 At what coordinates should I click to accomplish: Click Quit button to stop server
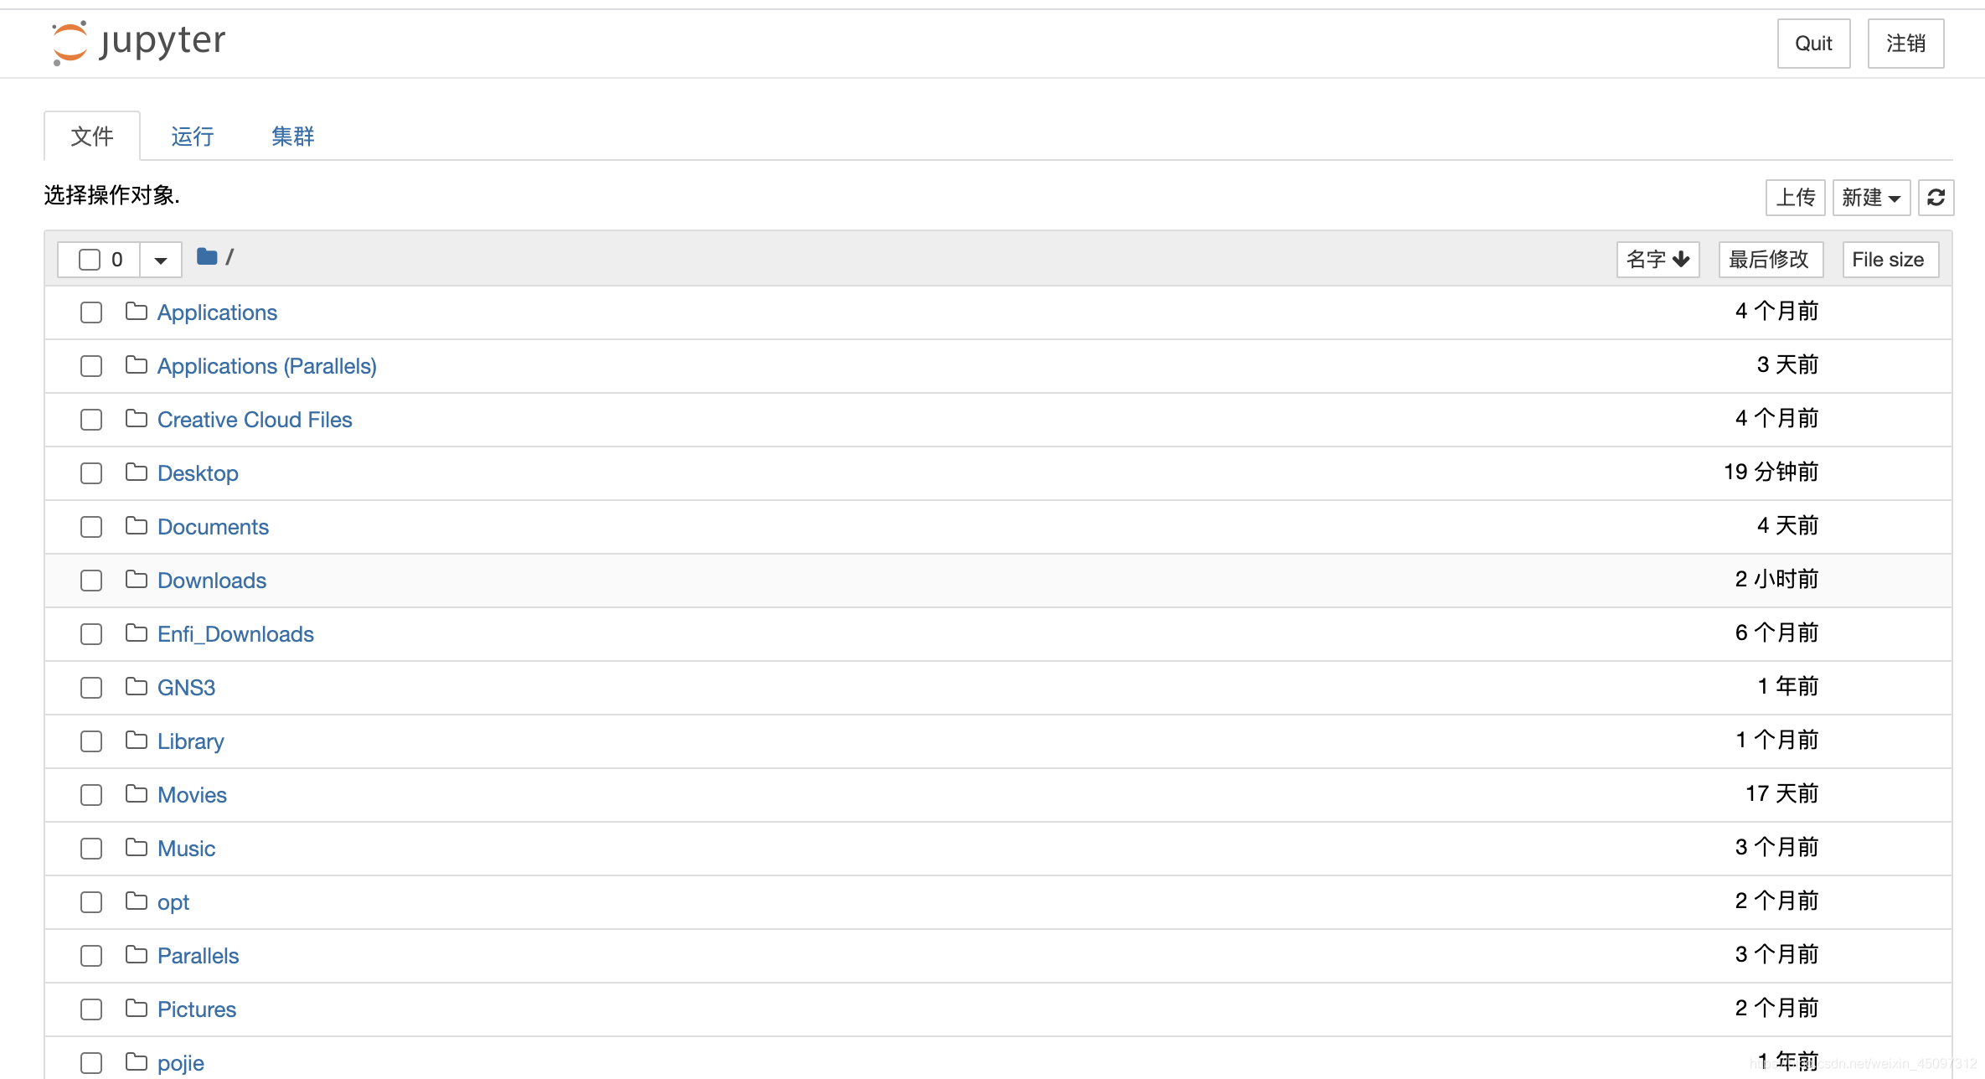pos(1812,44)
